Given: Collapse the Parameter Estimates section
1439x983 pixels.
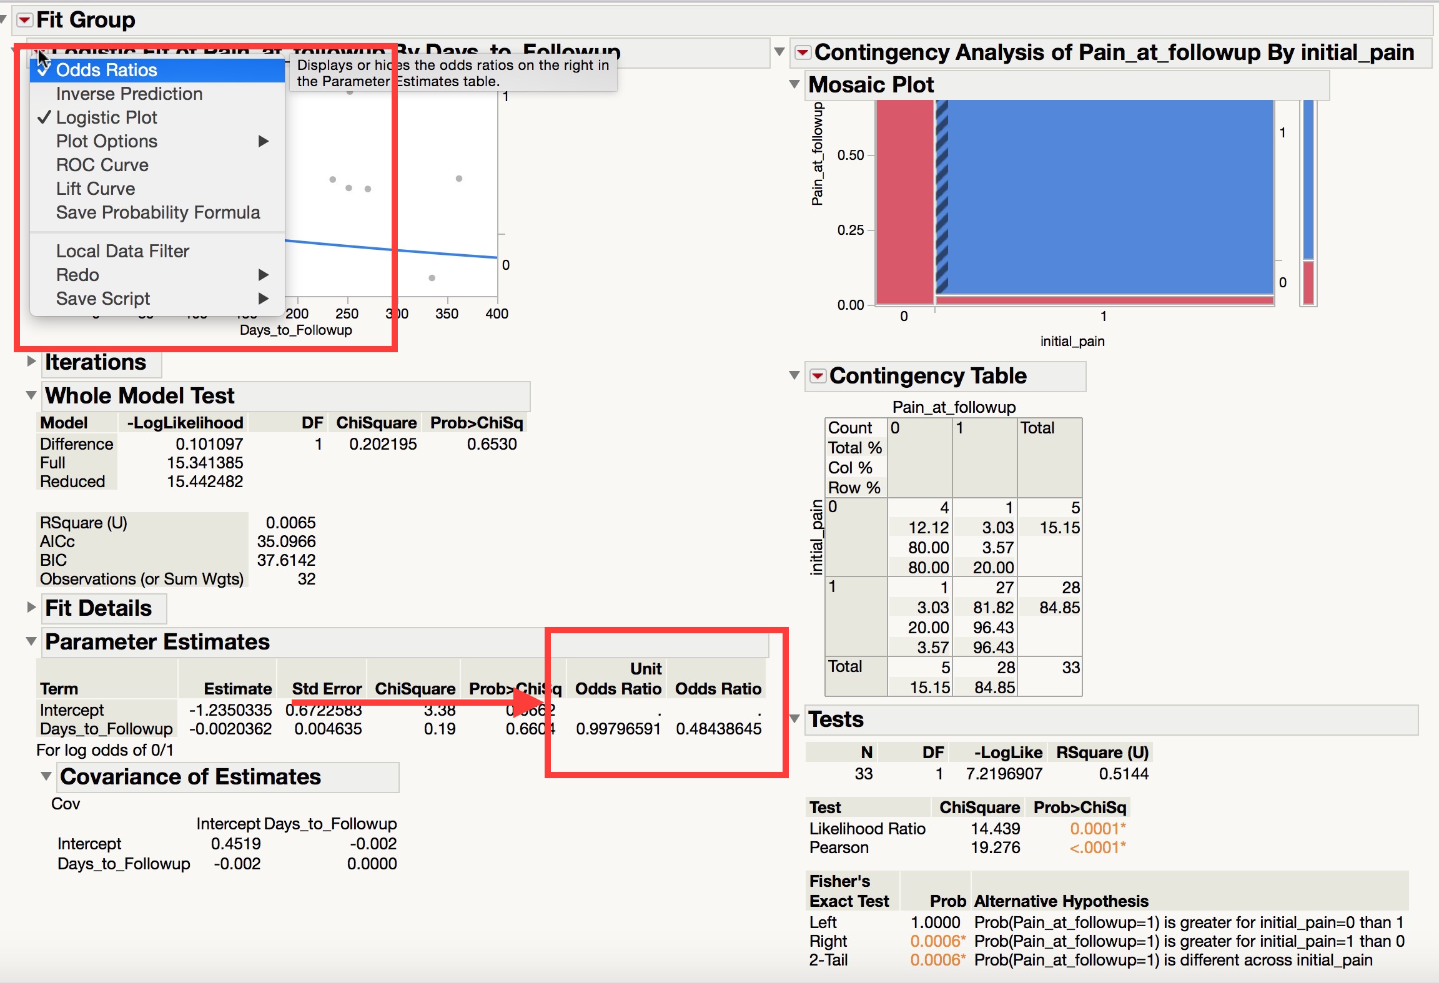Looking at the screenshot, I should [31, 641].
